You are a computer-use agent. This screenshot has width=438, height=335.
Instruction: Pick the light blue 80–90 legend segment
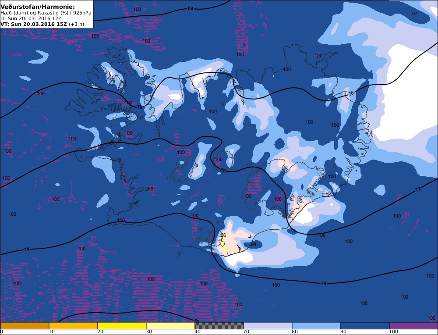click(316, 326)
